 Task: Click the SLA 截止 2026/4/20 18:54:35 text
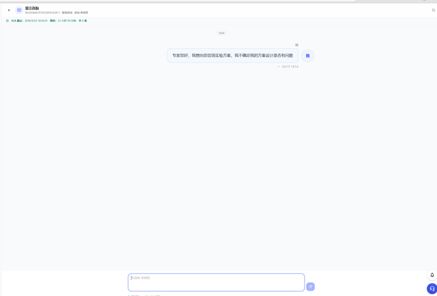pos(29,21)
